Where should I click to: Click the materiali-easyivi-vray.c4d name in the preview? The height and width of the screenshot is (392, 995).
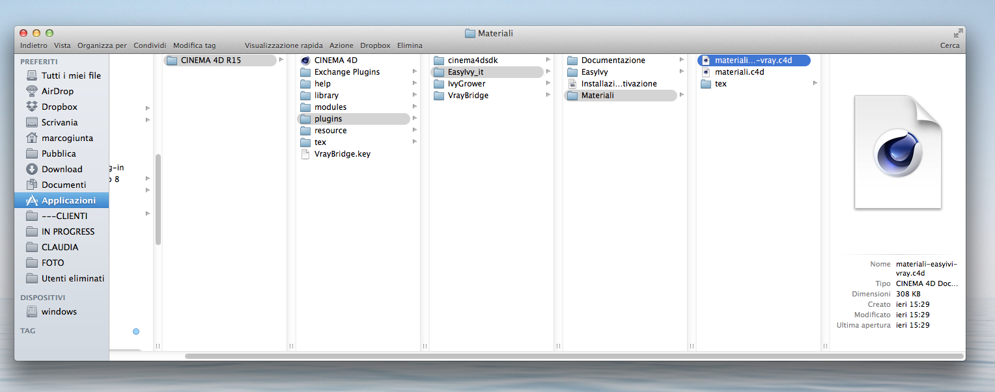[927, 268]
